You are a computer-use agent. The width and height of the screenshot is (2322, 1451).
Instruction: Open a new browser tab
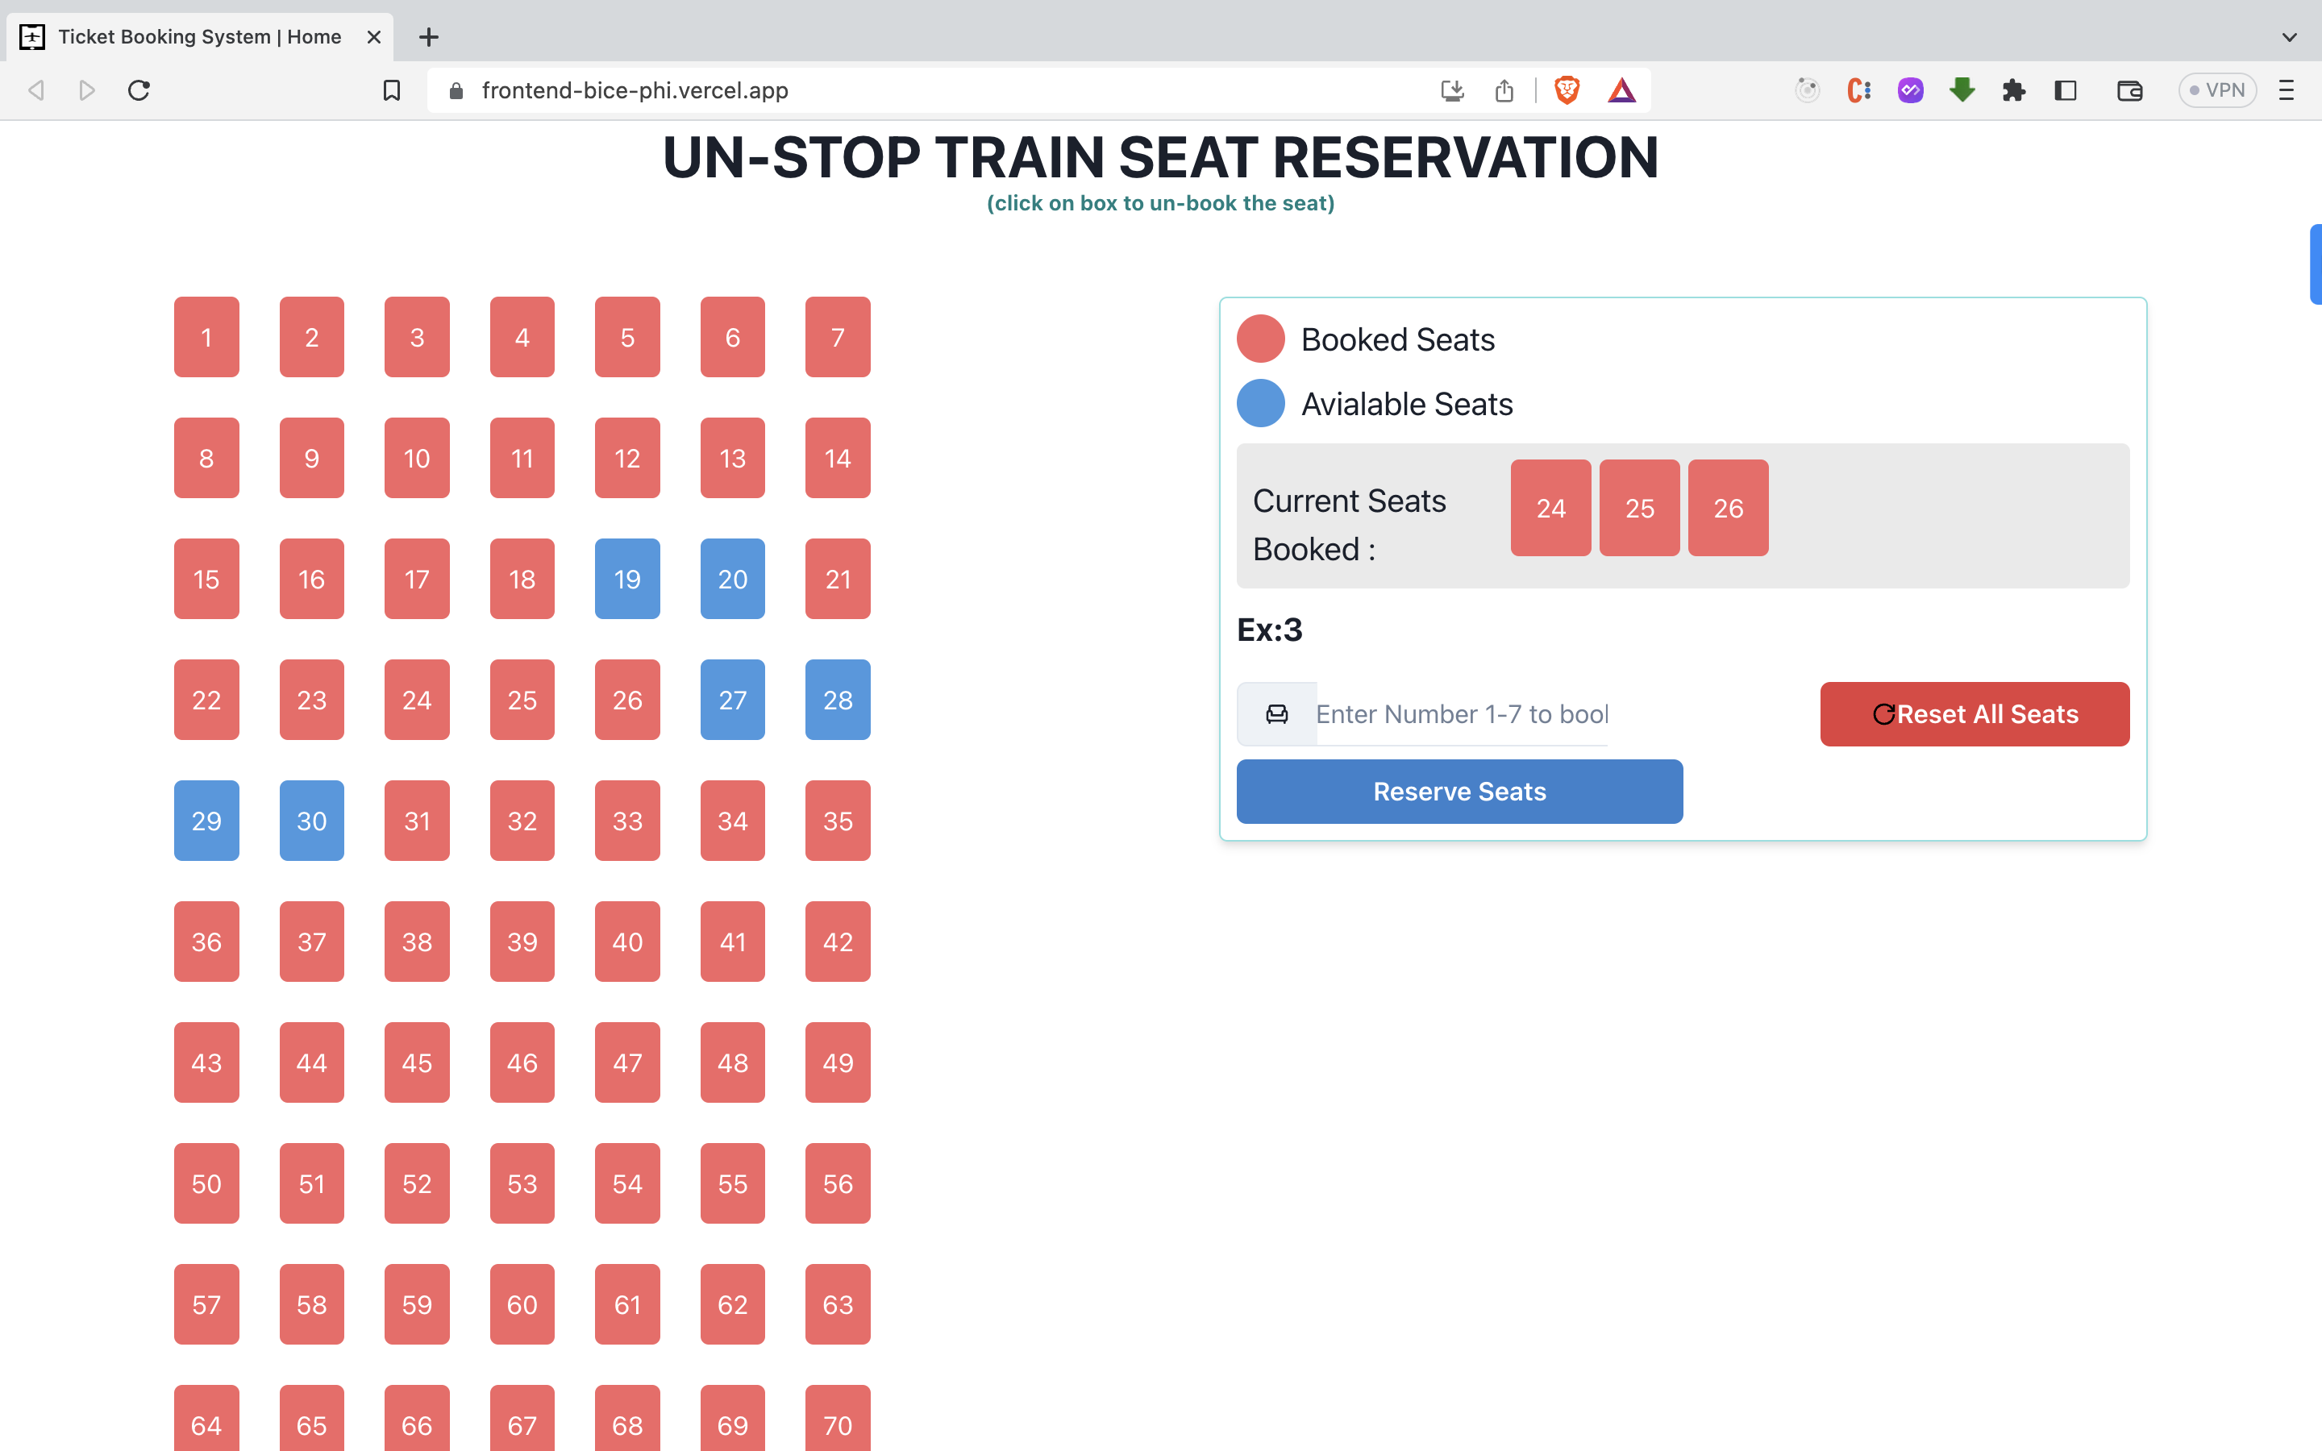pos(429,36)
